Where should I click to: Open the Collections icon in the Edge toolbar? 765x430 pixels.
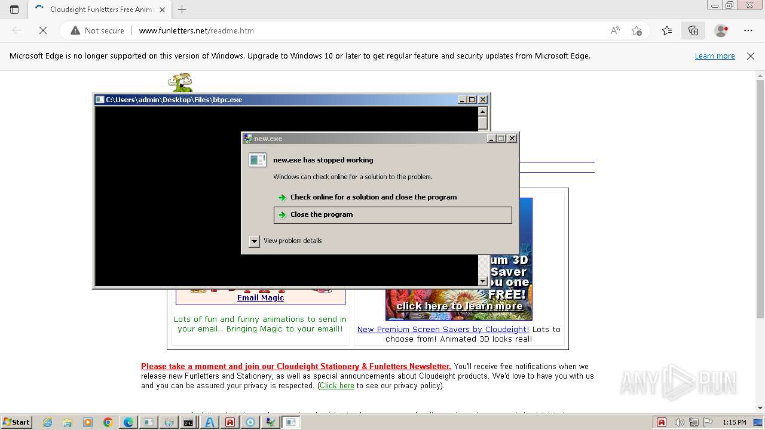[x=693, y=30]
